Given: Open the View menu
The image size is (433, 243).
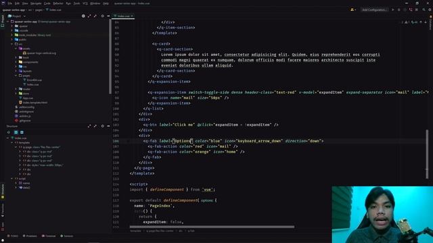Looking at the screenshot, I should (25, 3).
